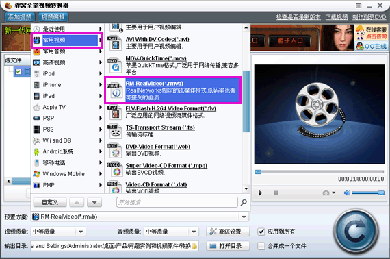Toggle the 应用到所有 checkbox

(x=261, y=232)
